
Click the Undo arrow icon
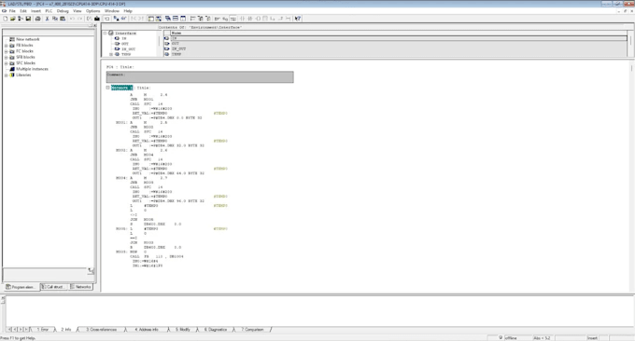pos(72,19)
